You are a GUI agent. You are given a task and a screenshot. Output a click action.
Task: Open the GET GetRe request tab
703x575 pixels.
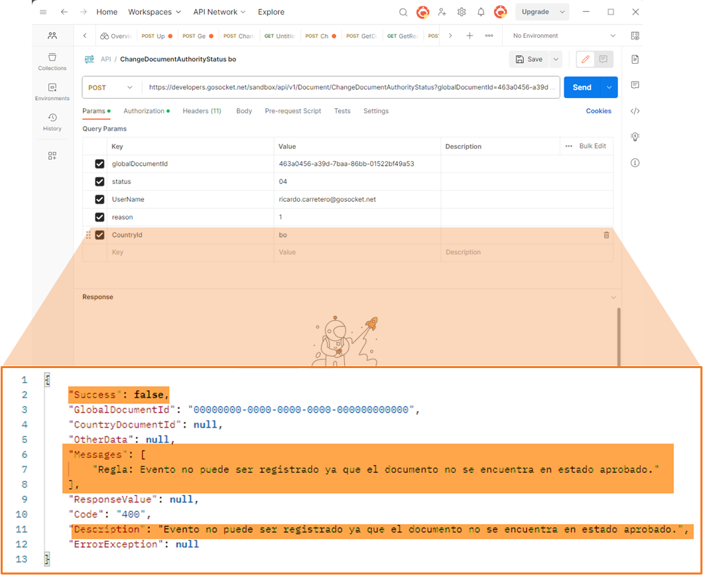click(403, 36)
